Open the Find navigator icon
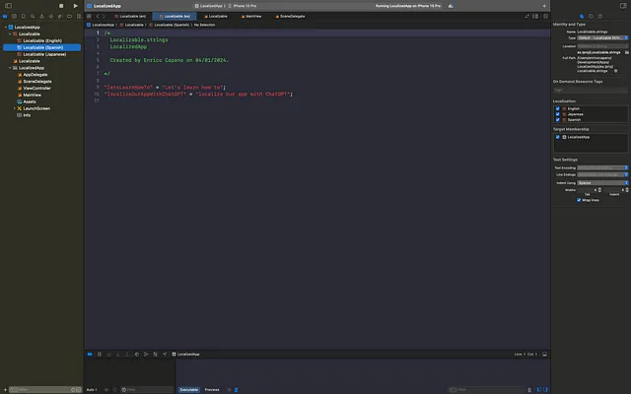The image size is (631, 394). [33, 17]
